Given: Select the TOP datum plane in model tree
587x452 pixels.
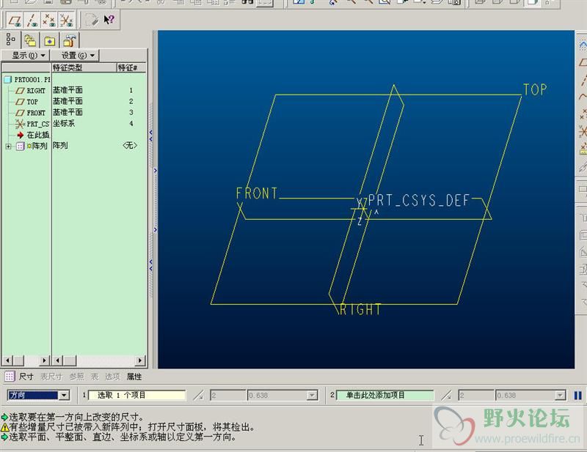Looking at the screenshot, I should (27, 102).
